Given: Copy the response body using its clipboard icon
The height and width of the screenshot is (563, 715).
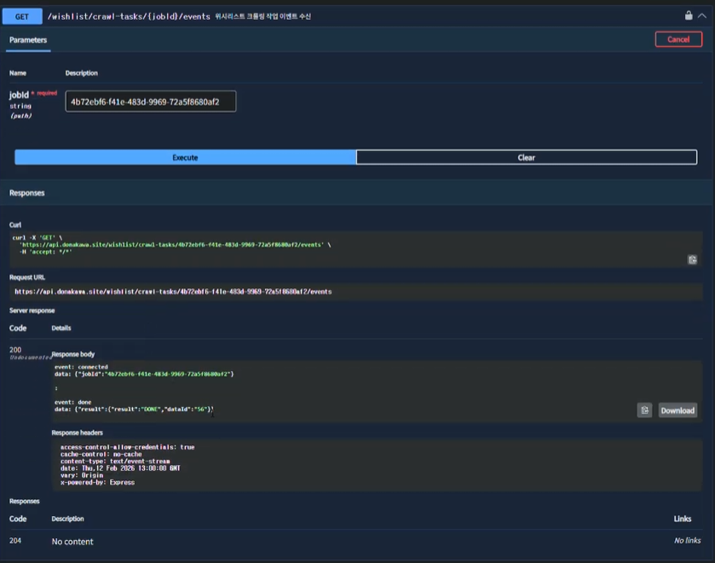Looking at the screenshot, I should pos(645,410).
